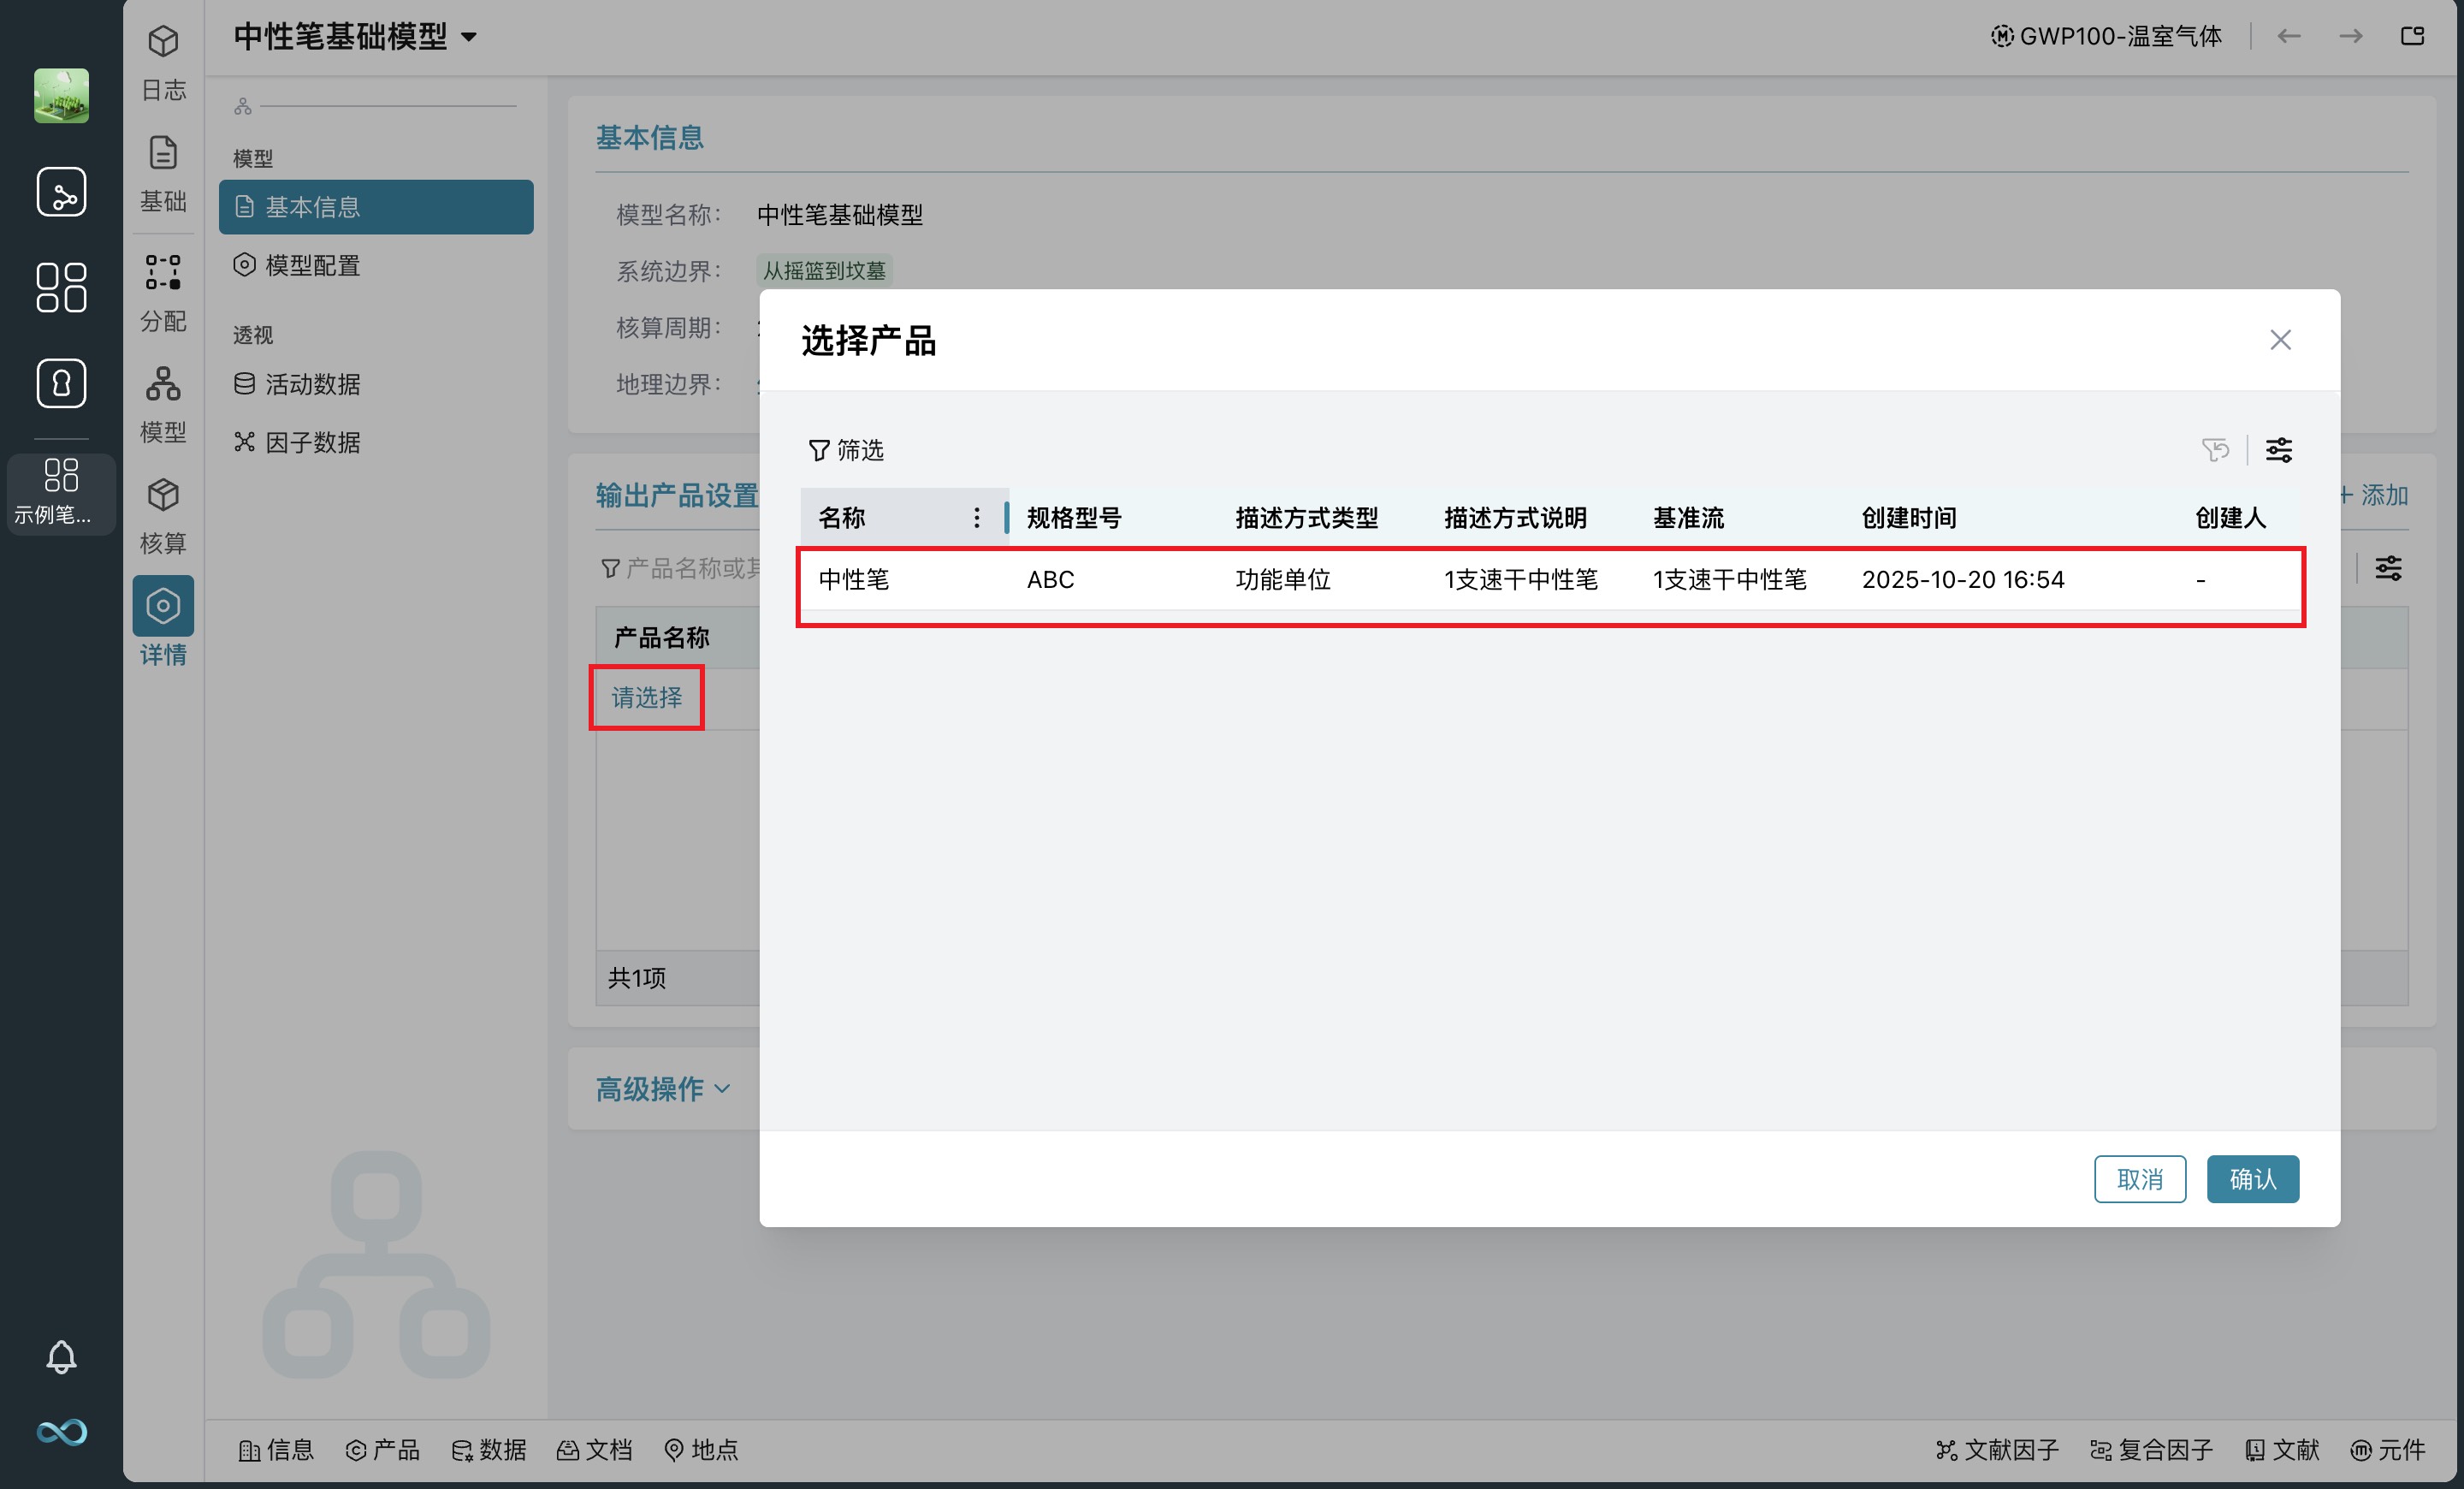Click the 请选择 product link
2464x1489 pixels.
(x=646, y=697)
